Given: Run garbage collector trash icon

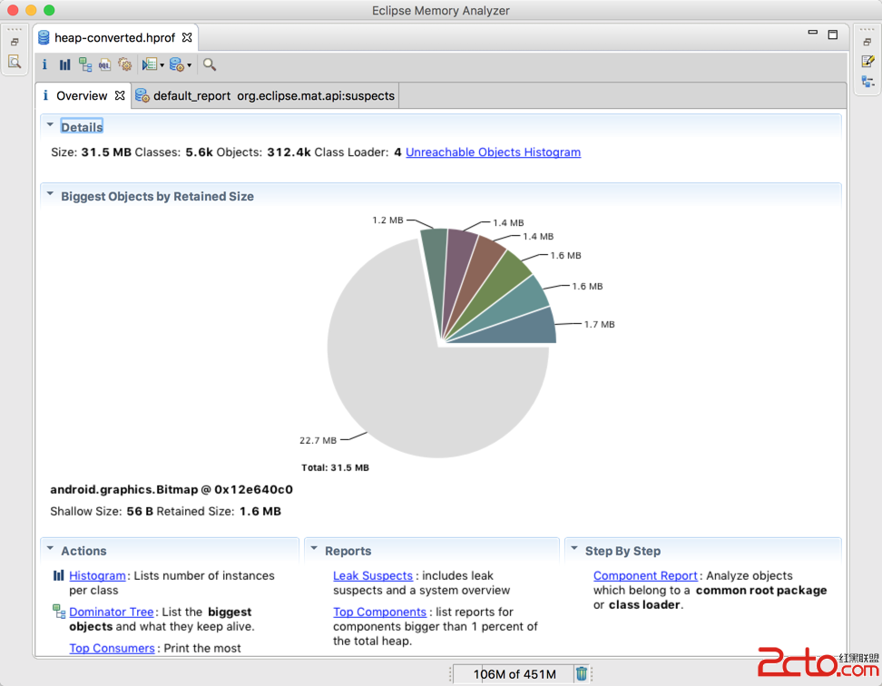Looking at the screenshot, I should [582, 673].
